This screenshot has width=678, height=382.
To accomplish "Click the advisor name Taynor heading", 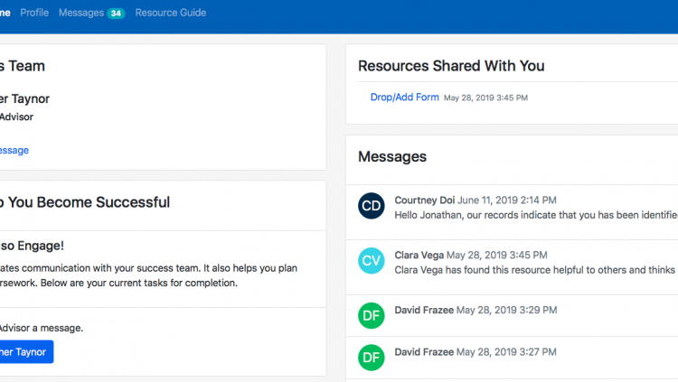I will click(x=24, y=99).
